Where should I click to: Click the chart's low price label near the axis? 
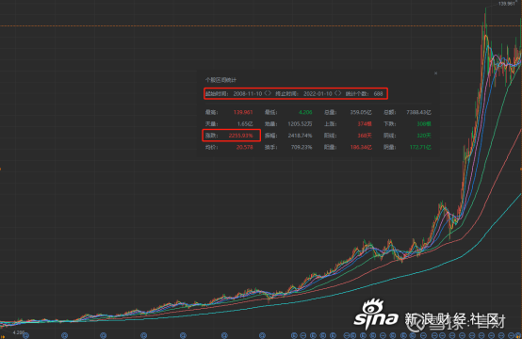(19, 332)
